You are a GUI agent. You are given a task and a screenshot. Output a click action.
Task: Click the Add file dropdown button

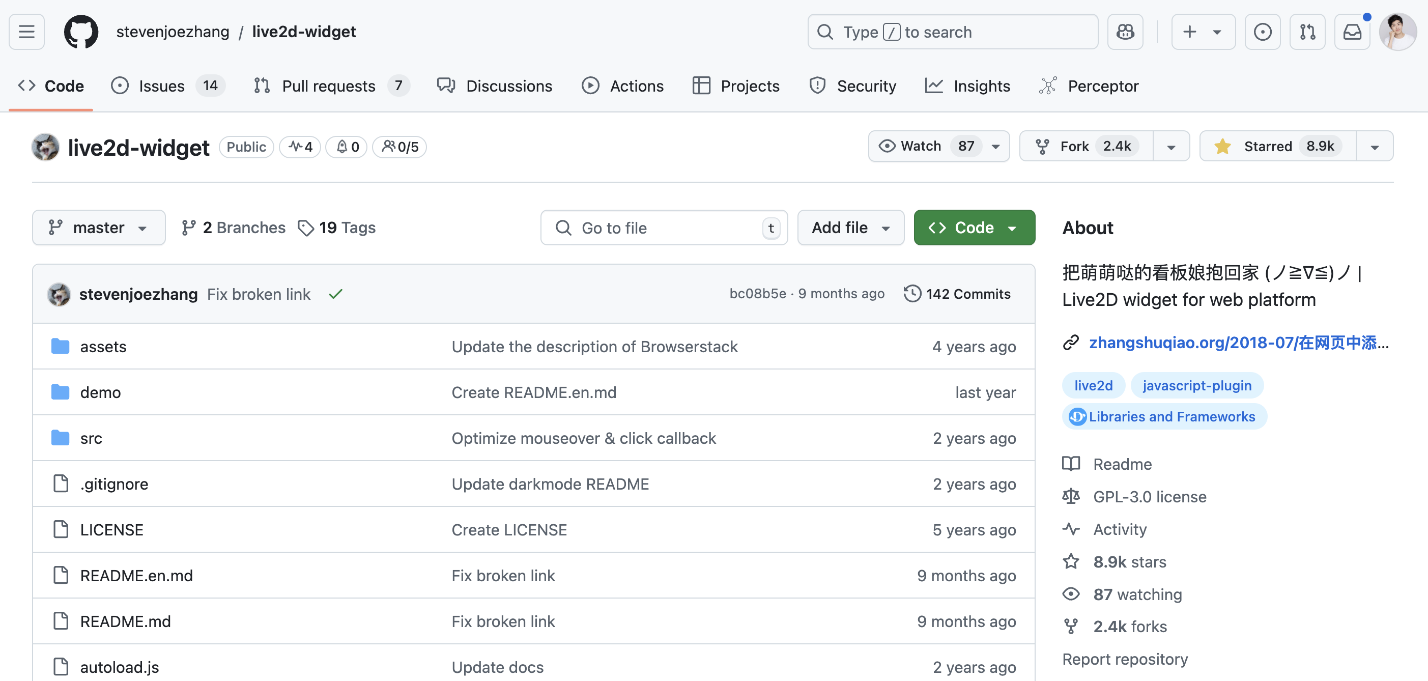[x=850, y=228]
